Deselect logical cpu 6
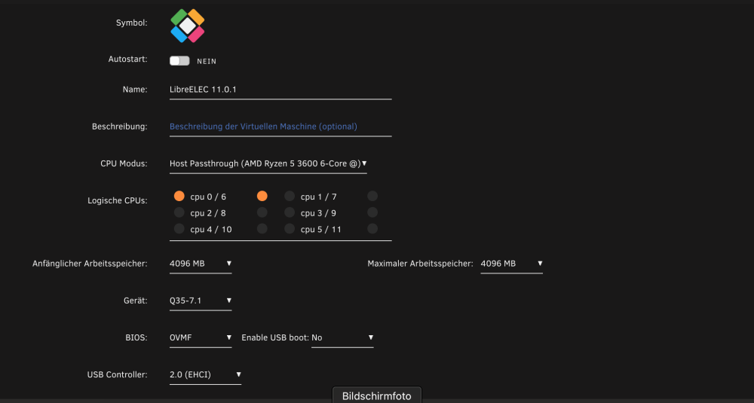Viewport: 754px width, 403px height. pos(262,196)
